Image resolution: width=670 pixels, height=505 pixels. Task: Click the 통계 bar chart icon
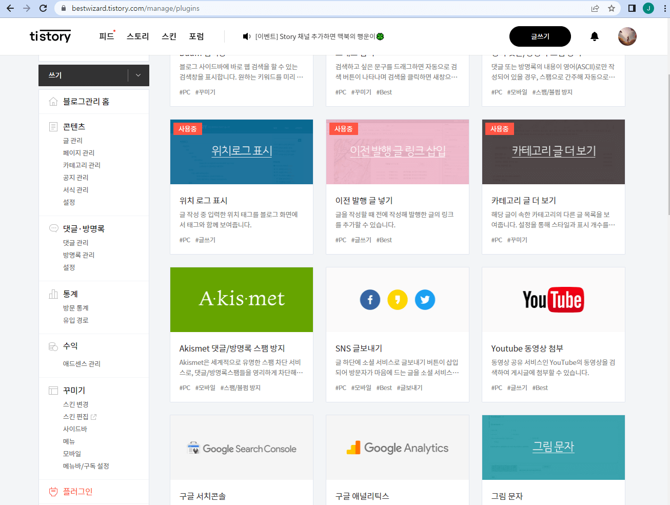click(x=53, y=294)
